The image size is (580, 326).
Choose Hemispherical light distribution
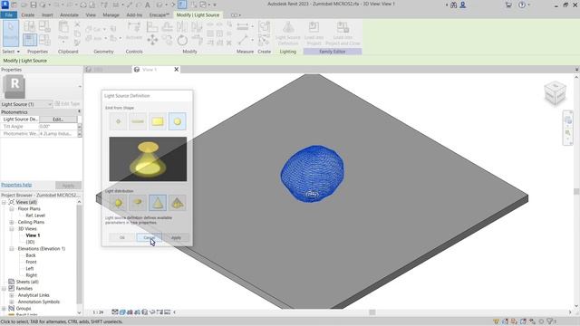click(138, 203)
